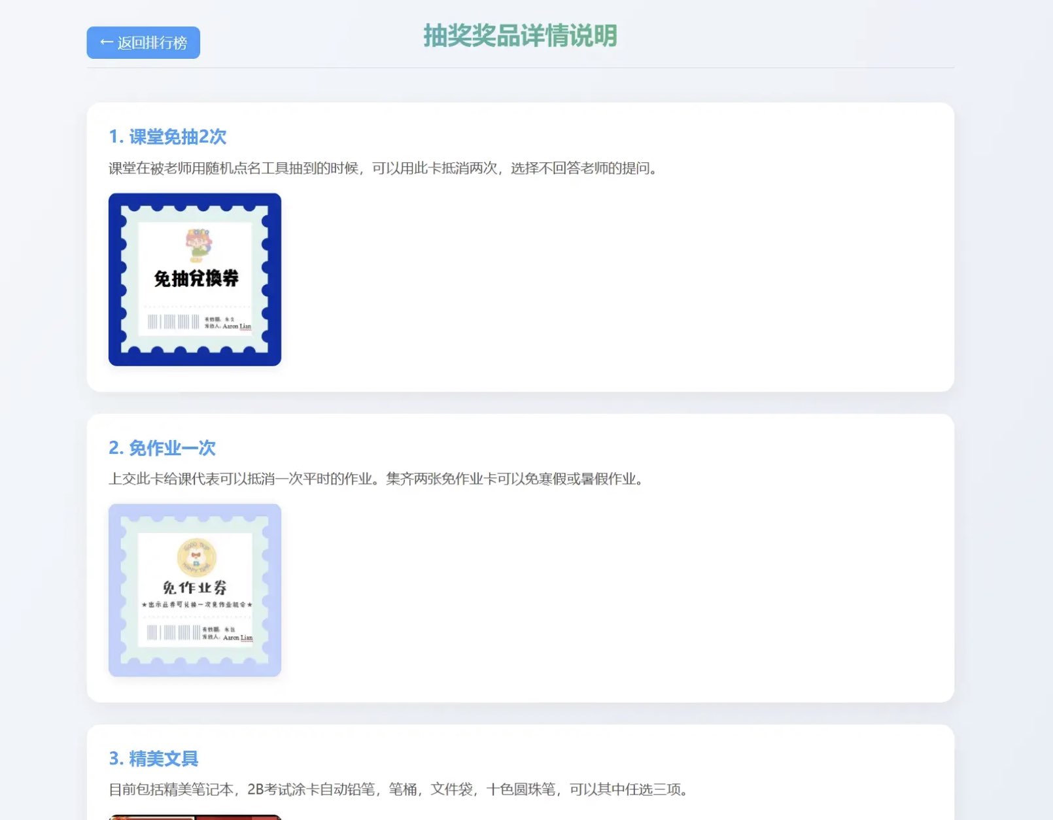Click the 返回排行榜 back button

tap(143, 43)
